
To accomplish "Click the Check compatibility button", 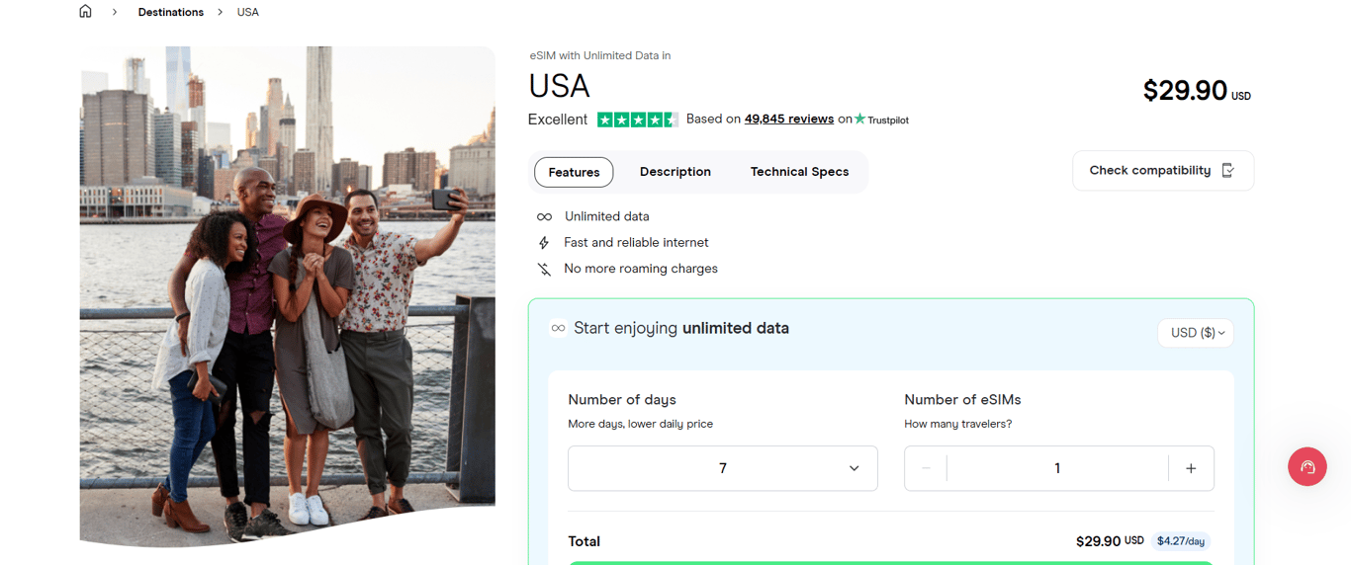I will [x=1163, y=171].
